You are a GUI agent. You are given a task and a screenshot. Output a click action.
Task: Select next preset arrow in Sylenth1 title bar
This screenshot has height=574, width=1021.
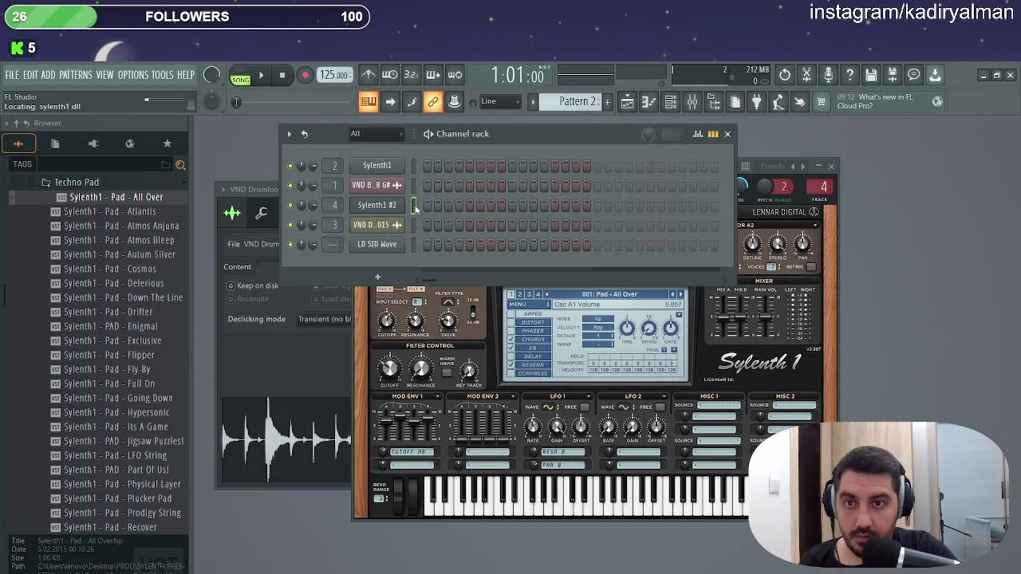point(804,166)
